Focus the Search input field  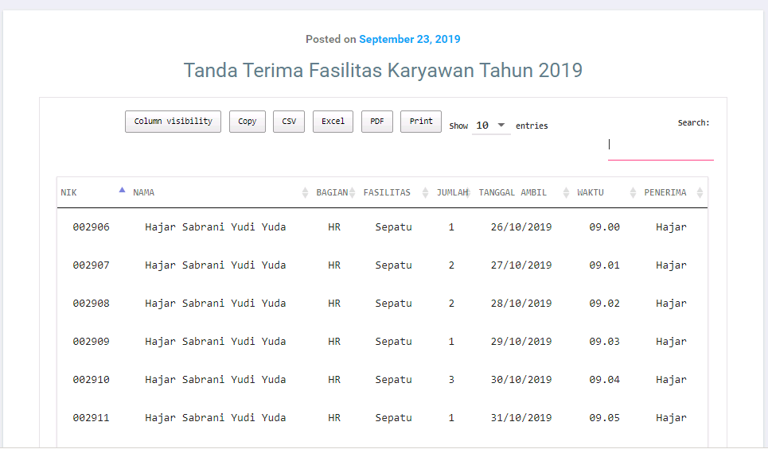(661, 145)
